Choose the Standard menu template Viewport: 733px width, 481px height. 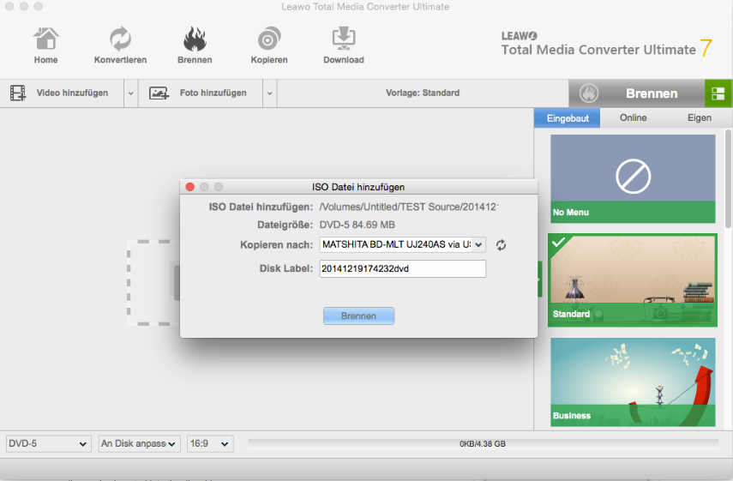[x=633, y=280]
